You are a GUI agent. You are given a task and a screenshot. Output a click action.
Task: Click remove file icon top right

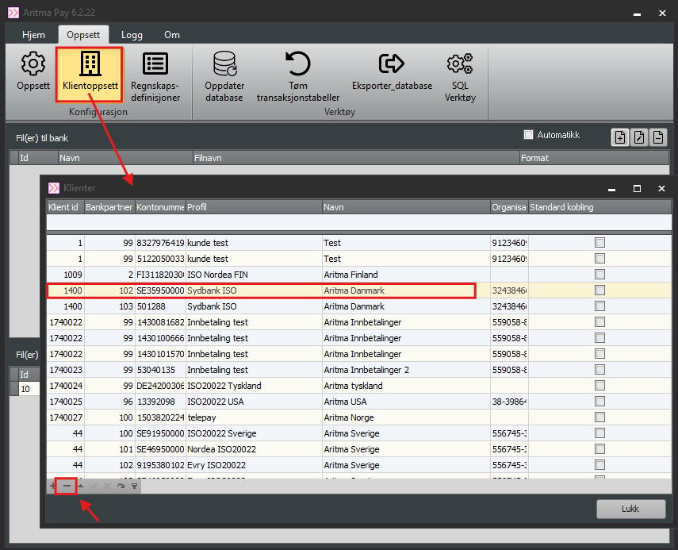click(658, 137)
